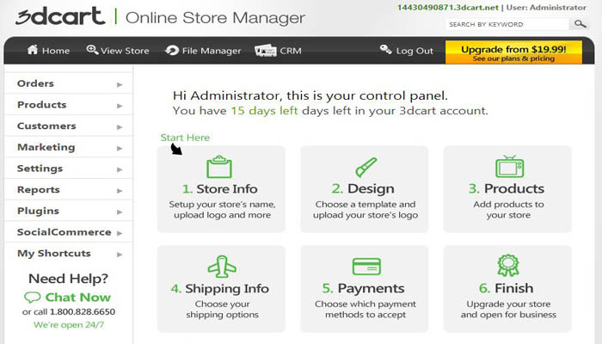Click the Home house icon

33,50
